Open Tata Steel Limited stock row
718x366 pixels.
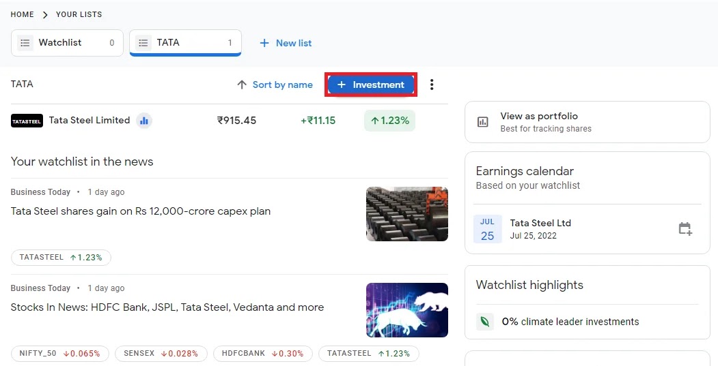coord(229,121)
